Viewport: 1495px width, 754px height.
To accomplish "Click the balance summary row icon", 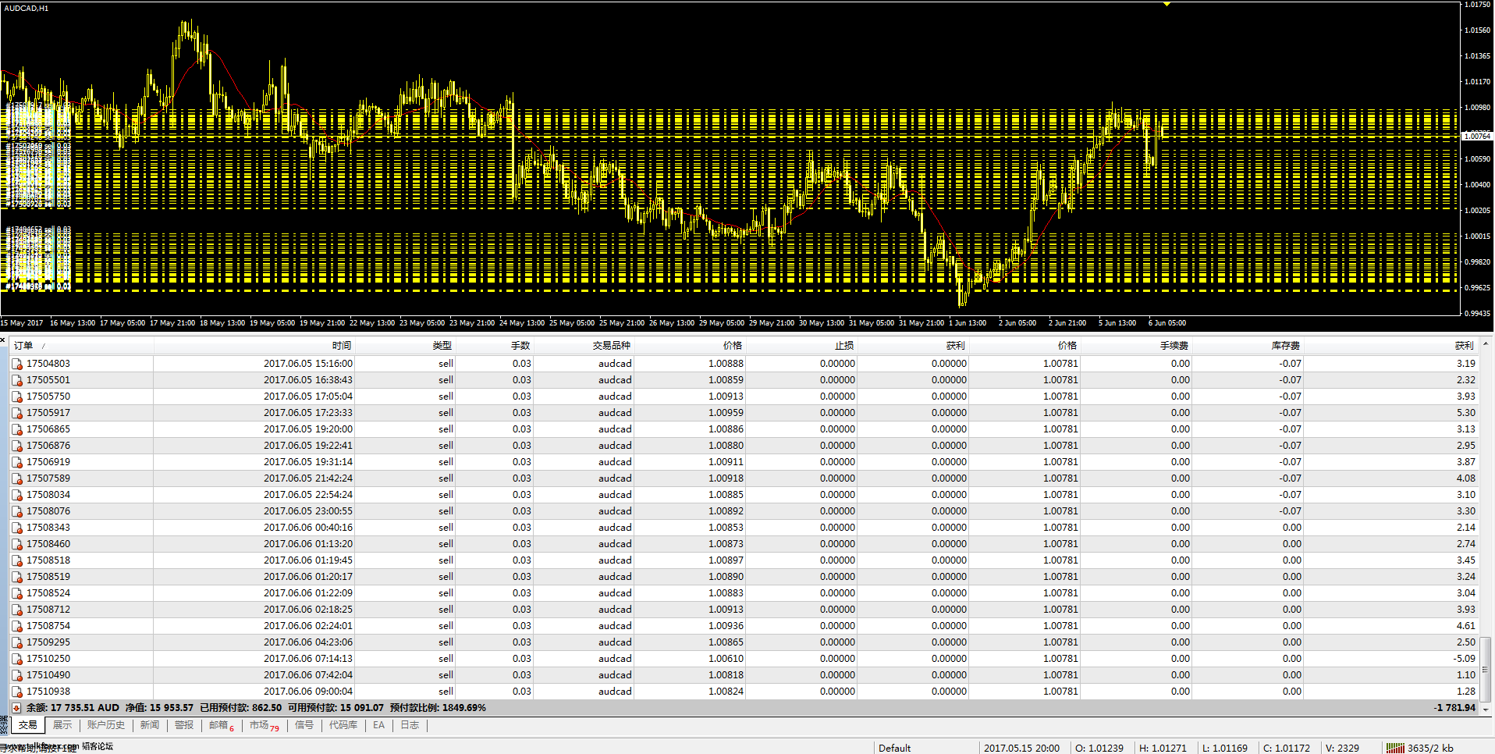I will (x=16, y=708).
